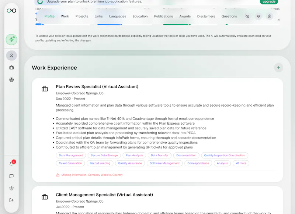Viewport: 295px width, 214px height.
Task: Click bullet about coordinating with QA team
Action: pyautogui.click(x=127, y=143)
